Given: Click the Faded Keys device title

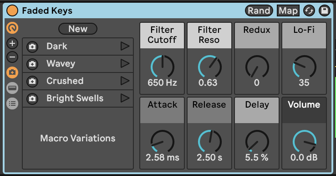Looking at the screenshot, I should click(x=47, y=11).
